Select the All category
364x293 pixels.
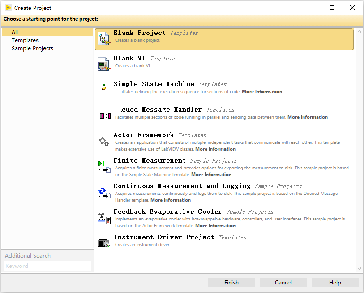(x=47, y=32)
